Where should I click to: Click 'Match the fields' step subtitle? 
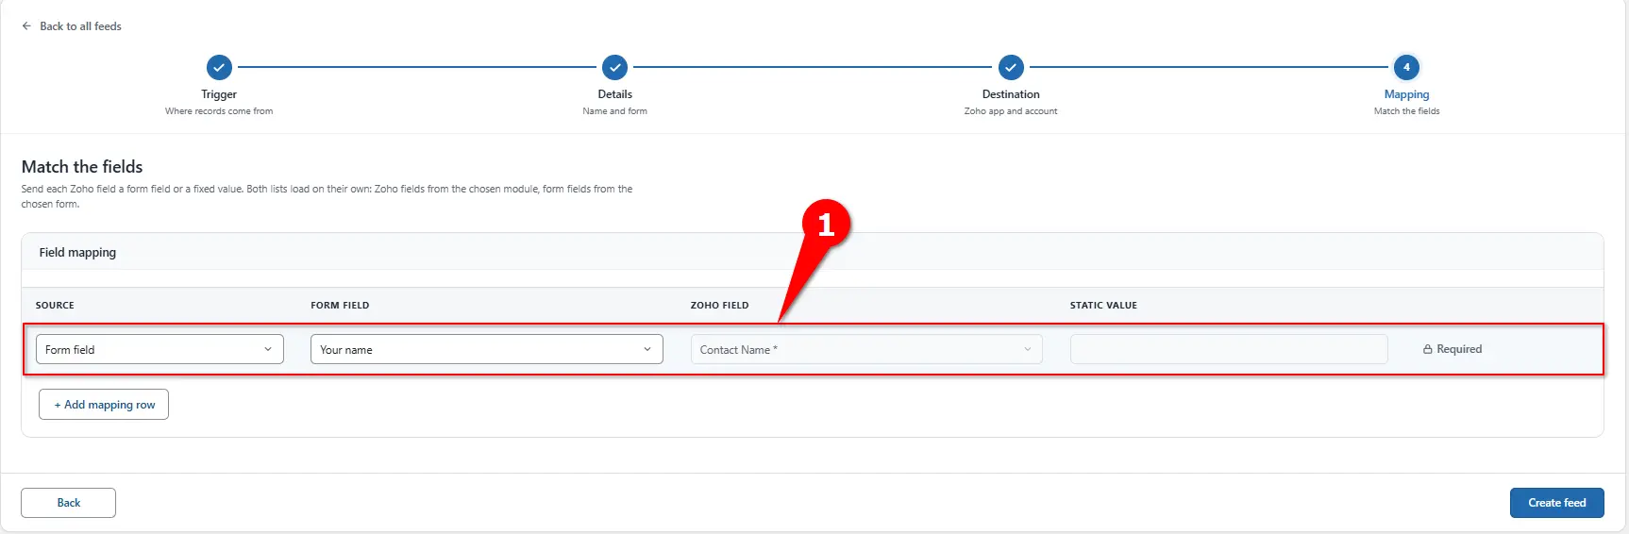(1406, 111)
